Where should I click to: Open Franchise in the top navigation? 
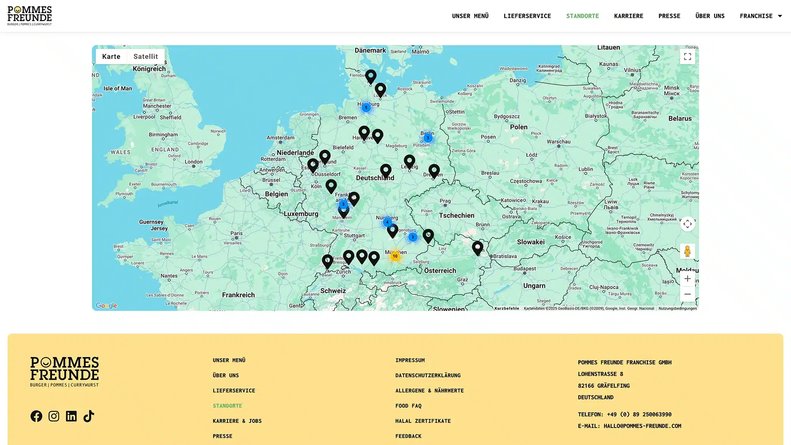click(x=756, y=16)
